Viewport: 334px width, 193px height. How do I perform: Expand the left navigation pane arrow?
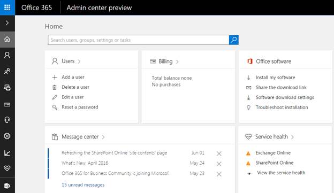click(7, 23)
